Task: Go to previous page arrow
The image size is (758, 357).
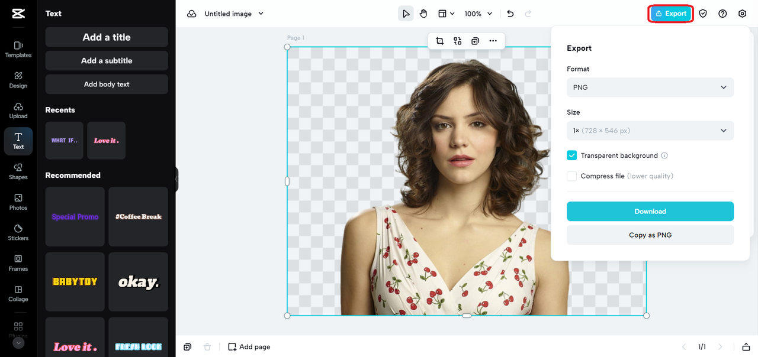Action: [x=684, y=347]
